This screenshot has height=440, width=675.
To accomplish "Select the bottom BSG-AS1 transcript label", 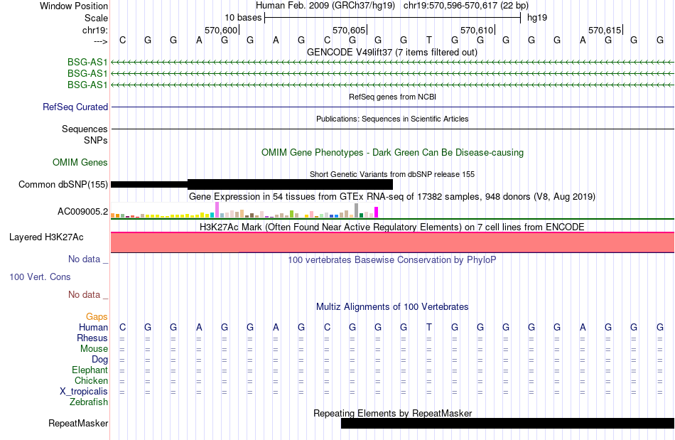I will coord(87,85).
